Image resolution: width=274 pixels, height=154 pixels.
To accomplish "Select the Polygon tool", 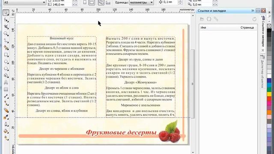I will [x=6, y=68].
